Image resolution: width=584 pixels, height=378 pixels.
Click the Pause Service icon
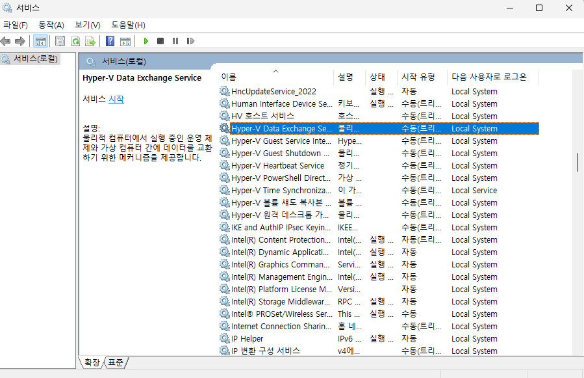(x=175, y=41)
